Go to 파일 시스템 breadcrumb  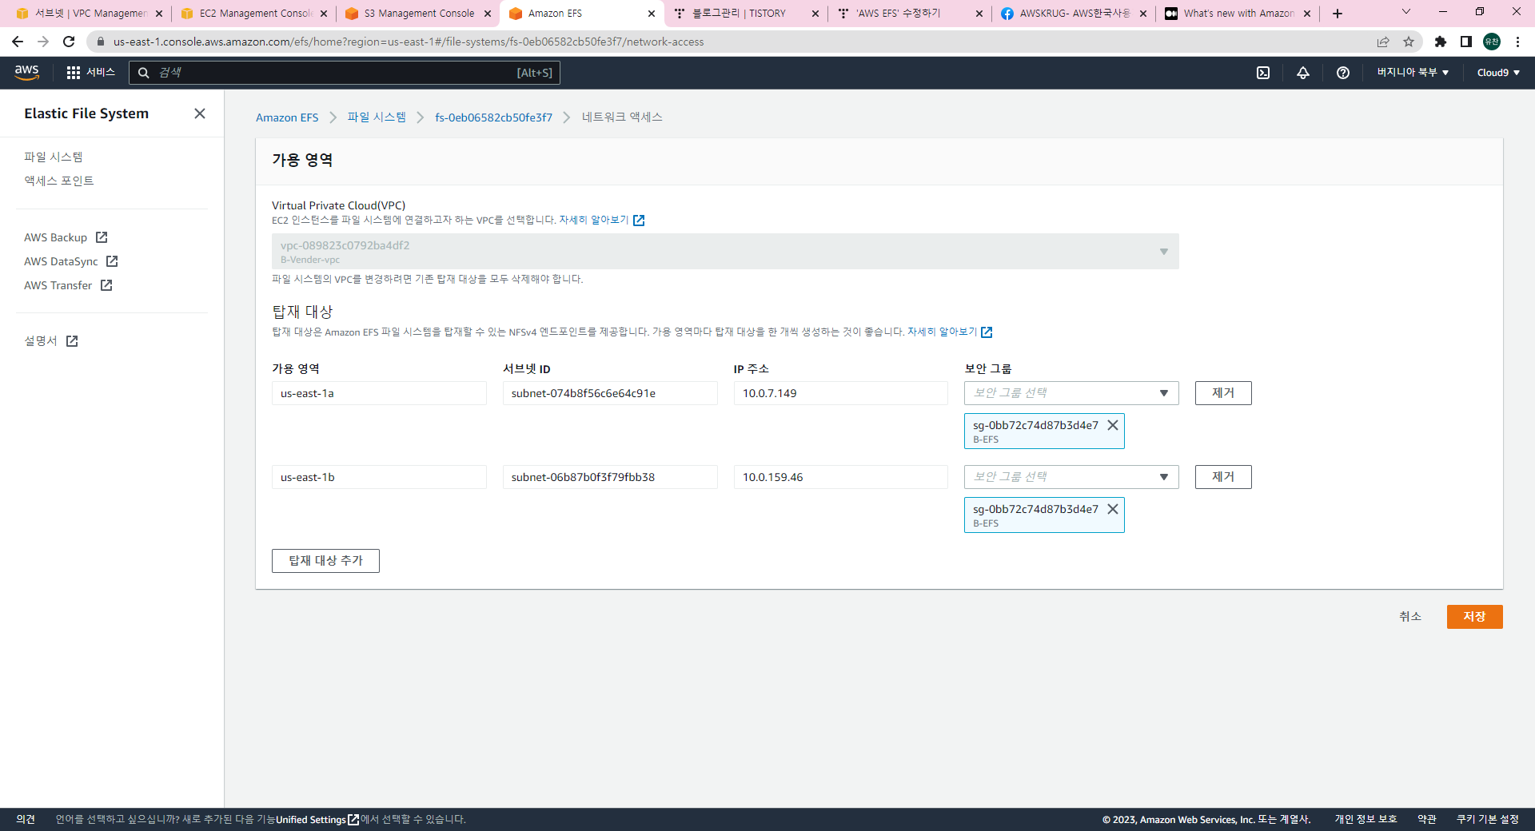(x=377, y=117)
